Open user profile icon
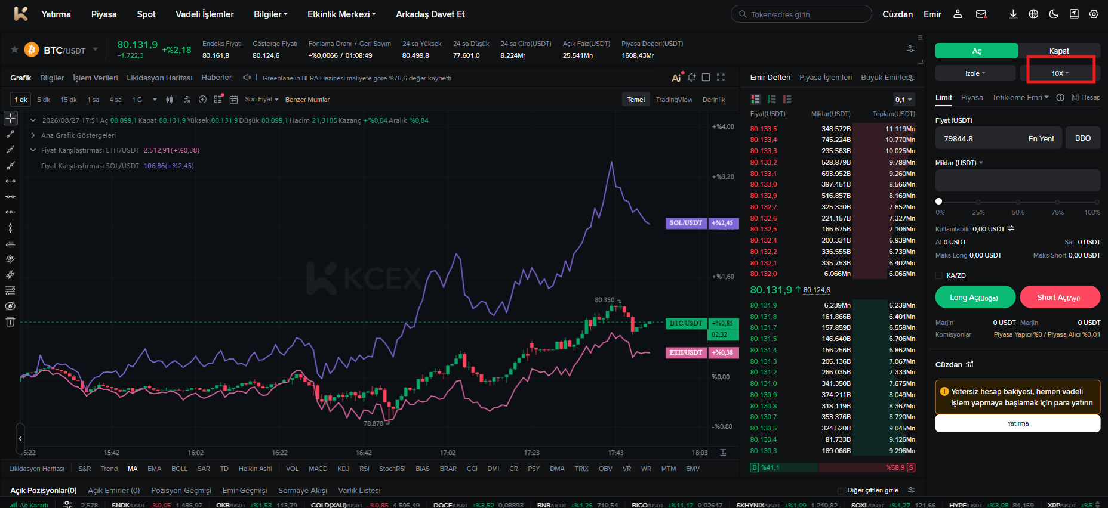Screen dimensions: 1108x508 click(x=958, y=14)
